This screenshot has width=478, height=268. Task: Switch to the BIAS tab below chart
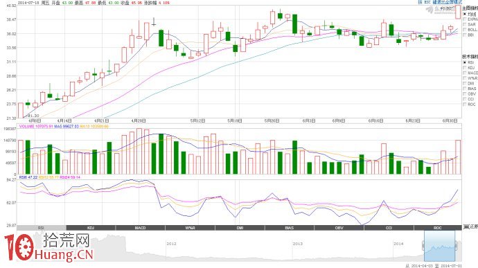tap(290, 228)
